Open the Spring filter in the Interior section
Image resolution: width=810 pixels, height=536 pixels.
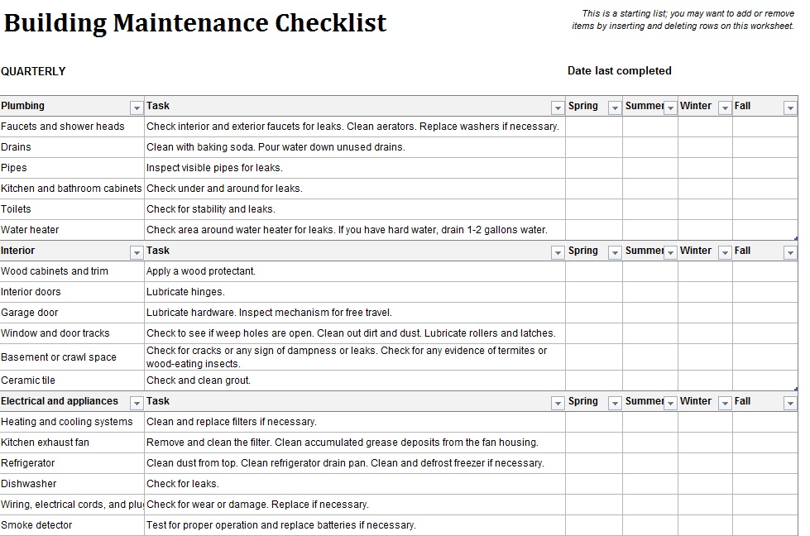(x=615, y=251)
